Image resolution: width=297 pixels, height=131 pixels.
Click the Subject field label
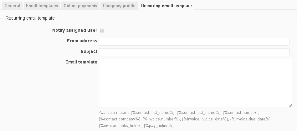pos(89,51)
